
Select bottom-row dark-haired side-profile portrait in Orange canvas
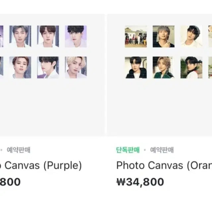coord(191,67)
